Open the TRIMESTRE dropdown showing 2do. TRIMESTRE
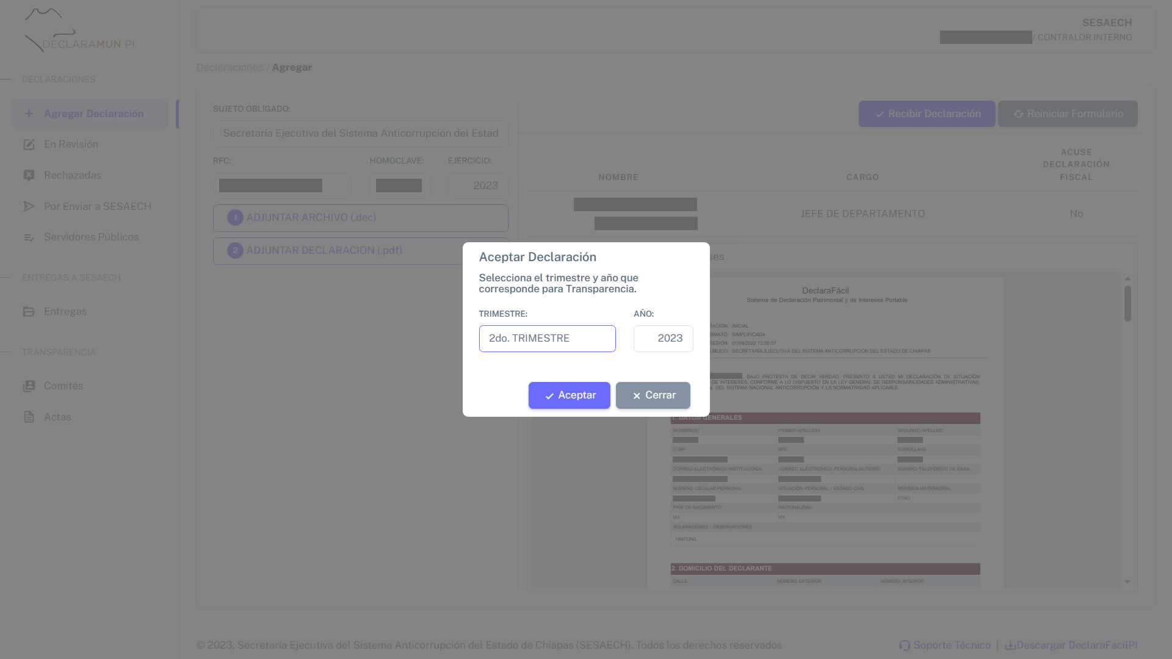The image size is (1172, 659). 547,339
